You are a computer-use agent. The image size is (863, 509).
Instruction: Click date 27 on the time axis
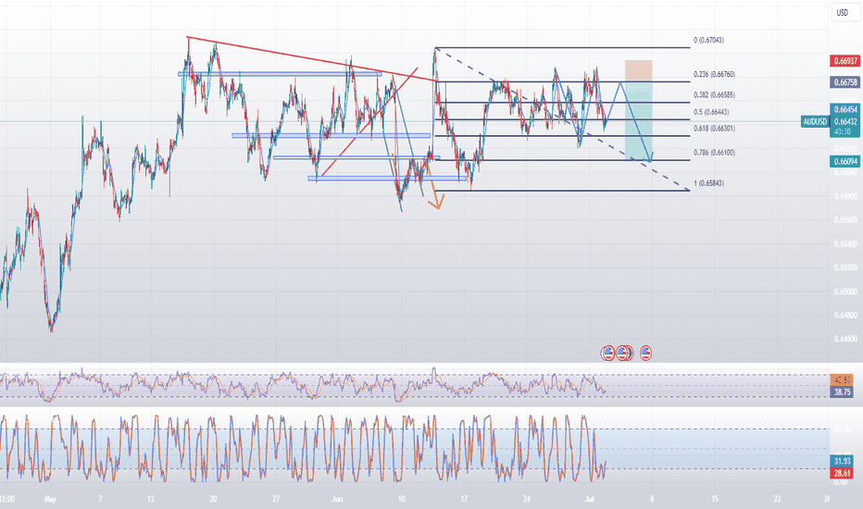[x=276, y=499]
